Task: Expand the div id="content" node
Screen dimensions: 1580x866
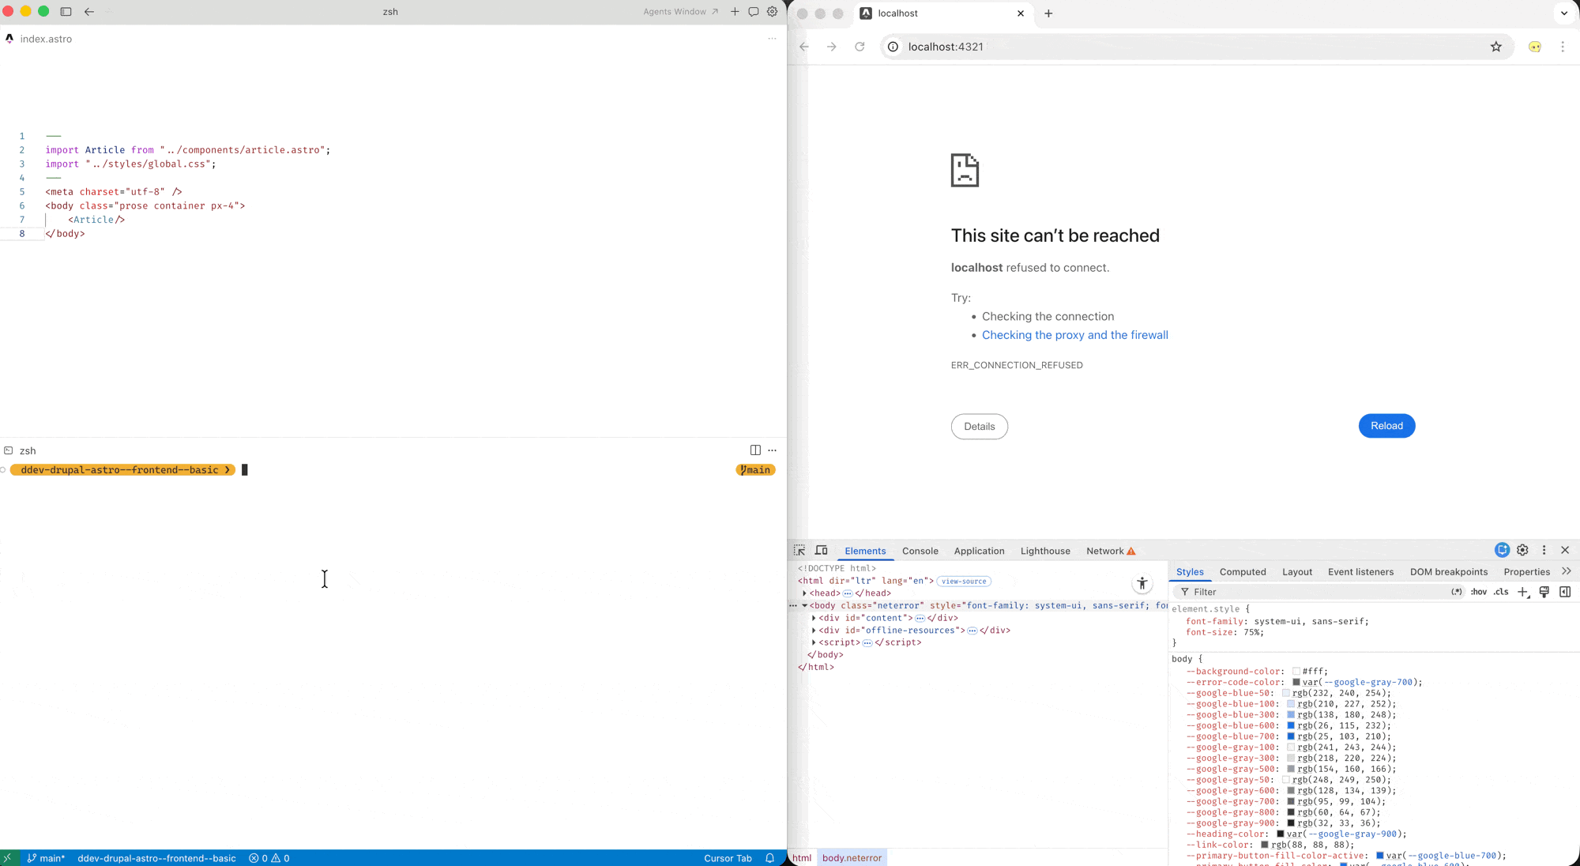Action: (x=814, y=618)
